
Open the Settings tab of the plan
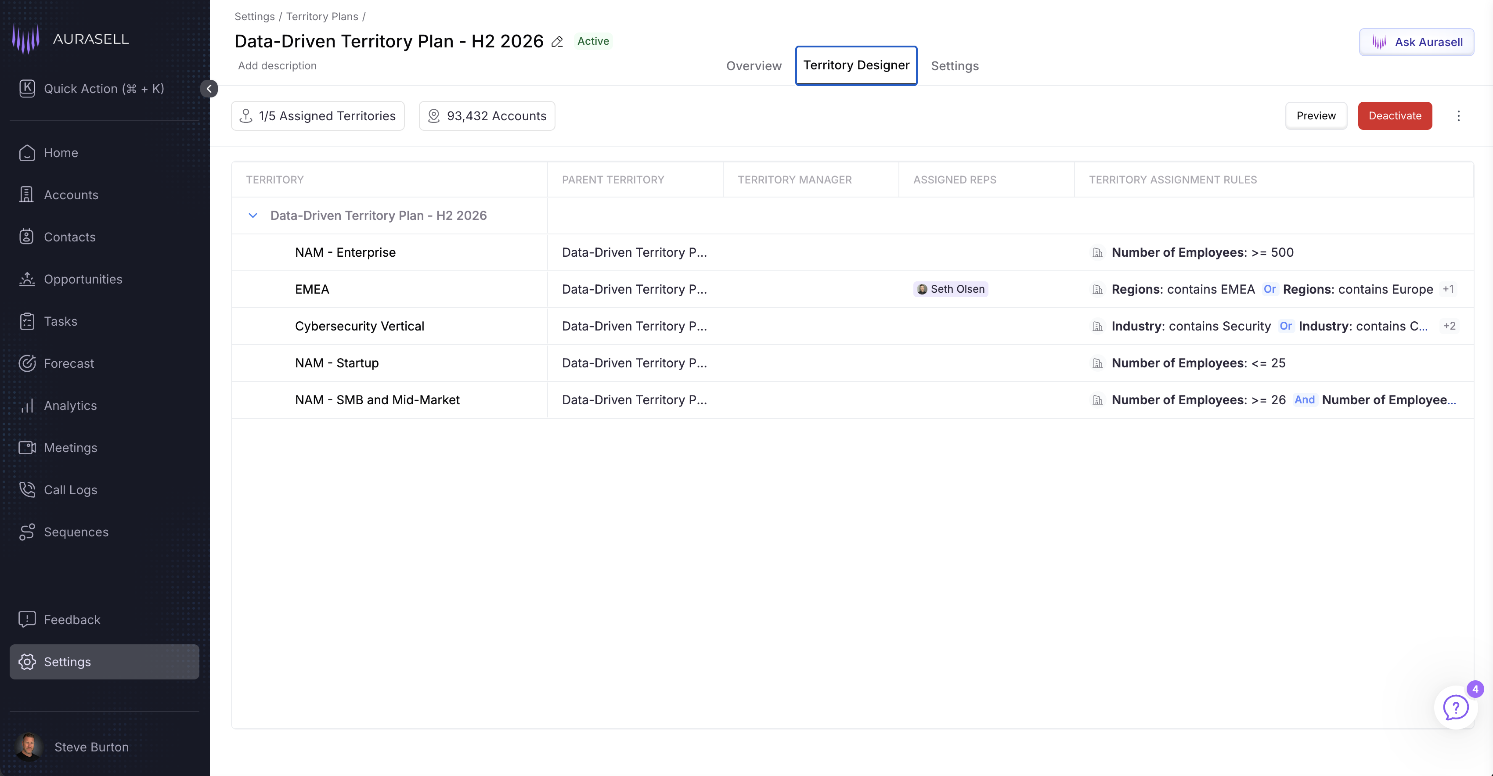[955, 66]
